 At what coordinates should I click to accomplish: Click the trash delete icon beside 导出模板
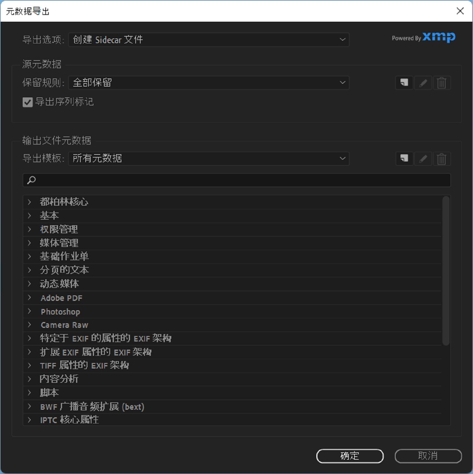click(x=442, y=159)
